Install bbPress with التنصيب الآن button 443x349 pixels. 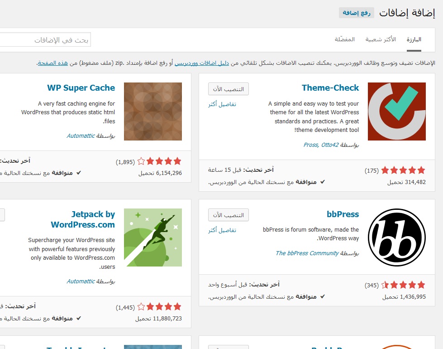[228, 215]
